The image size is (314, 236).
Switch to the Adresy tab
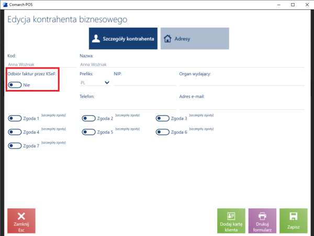click(195, 38)
